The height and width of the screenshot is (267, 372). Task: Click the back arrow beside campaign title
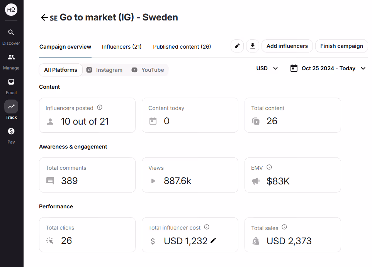(44, 17)
